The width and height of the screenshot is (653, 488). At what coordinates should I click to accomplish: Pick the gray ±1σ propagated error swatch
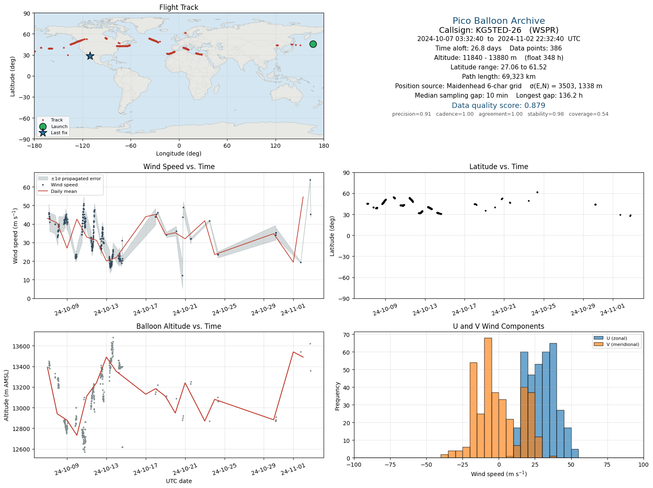43,179
